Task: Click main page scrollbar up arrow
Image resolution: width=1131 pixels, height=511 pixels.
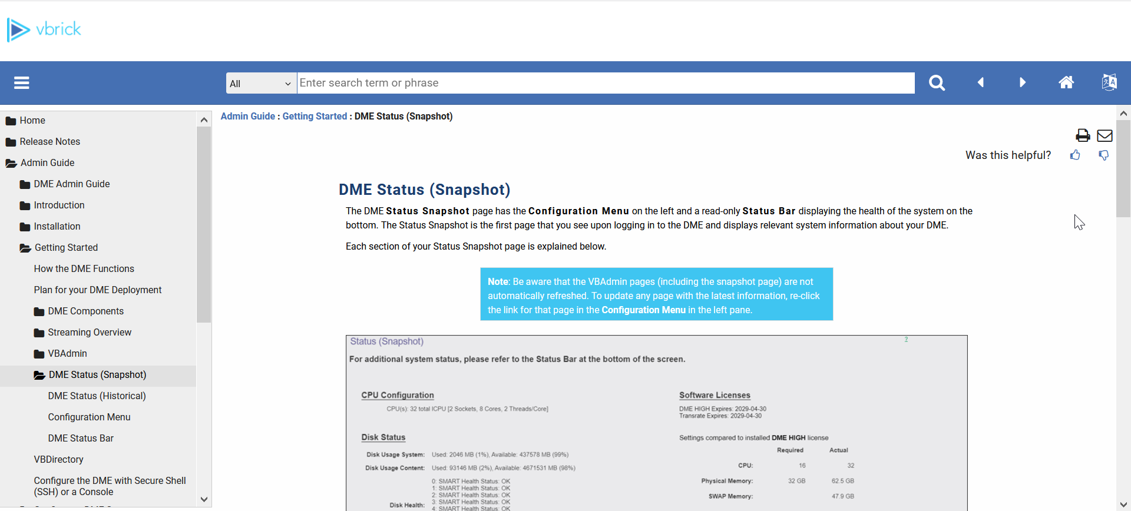Action: (1123, 114)
